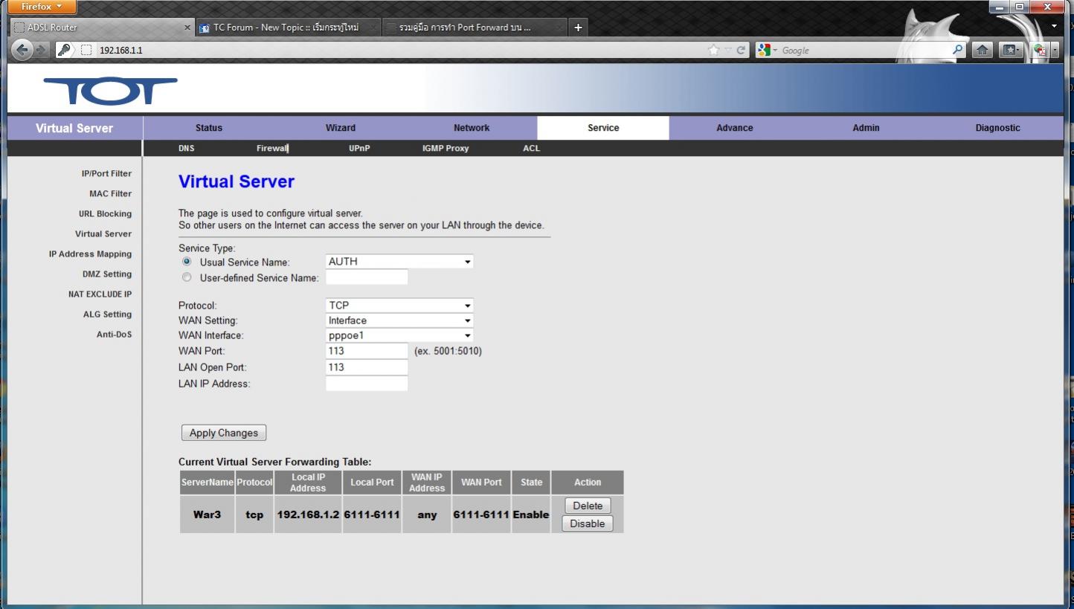Click the War3 server name cell

207,515
